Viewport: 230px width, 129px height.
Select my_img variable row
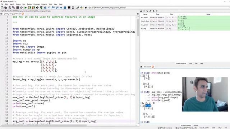point(185,29)
